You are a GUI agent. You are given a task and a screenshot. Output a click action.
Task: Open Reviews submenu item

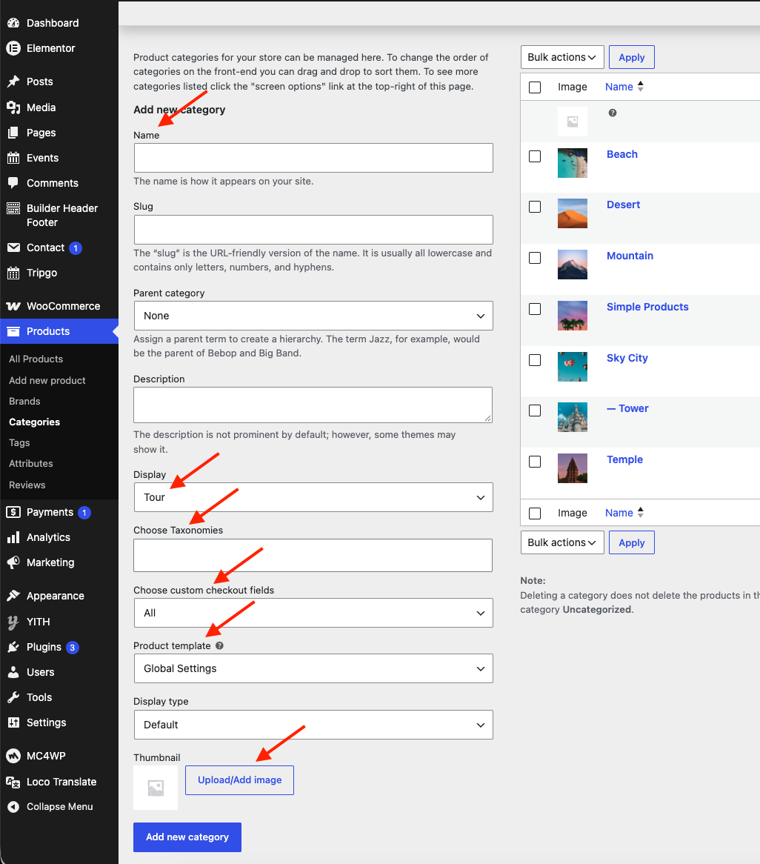click(x=27, y=485)
